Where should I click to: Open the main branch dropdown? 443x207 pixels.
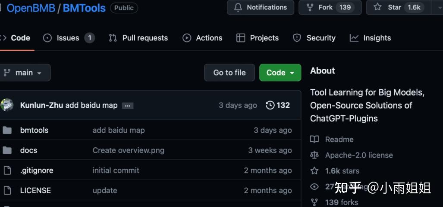click(24, 73)
